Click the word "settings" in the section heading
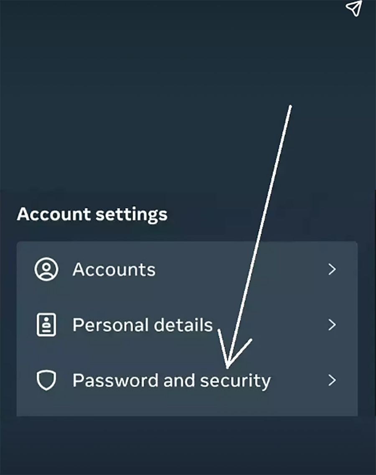Screen dimensions: 376x475 pyautogui.click(x=131, y=215)
